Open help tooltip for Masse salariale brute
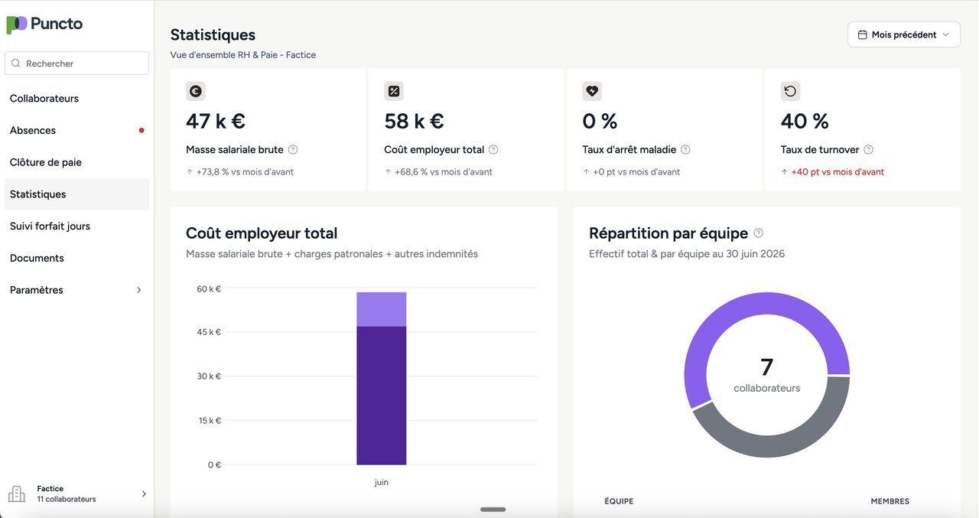The image size is (979, 518). (x=293, y=150)
